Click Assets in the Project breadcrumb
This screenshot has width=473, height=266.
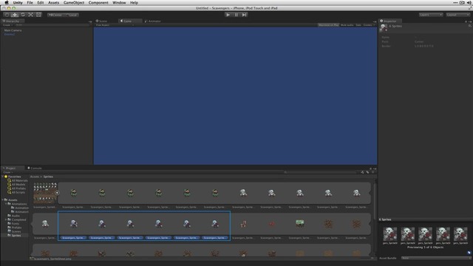[x=35, y=177]
